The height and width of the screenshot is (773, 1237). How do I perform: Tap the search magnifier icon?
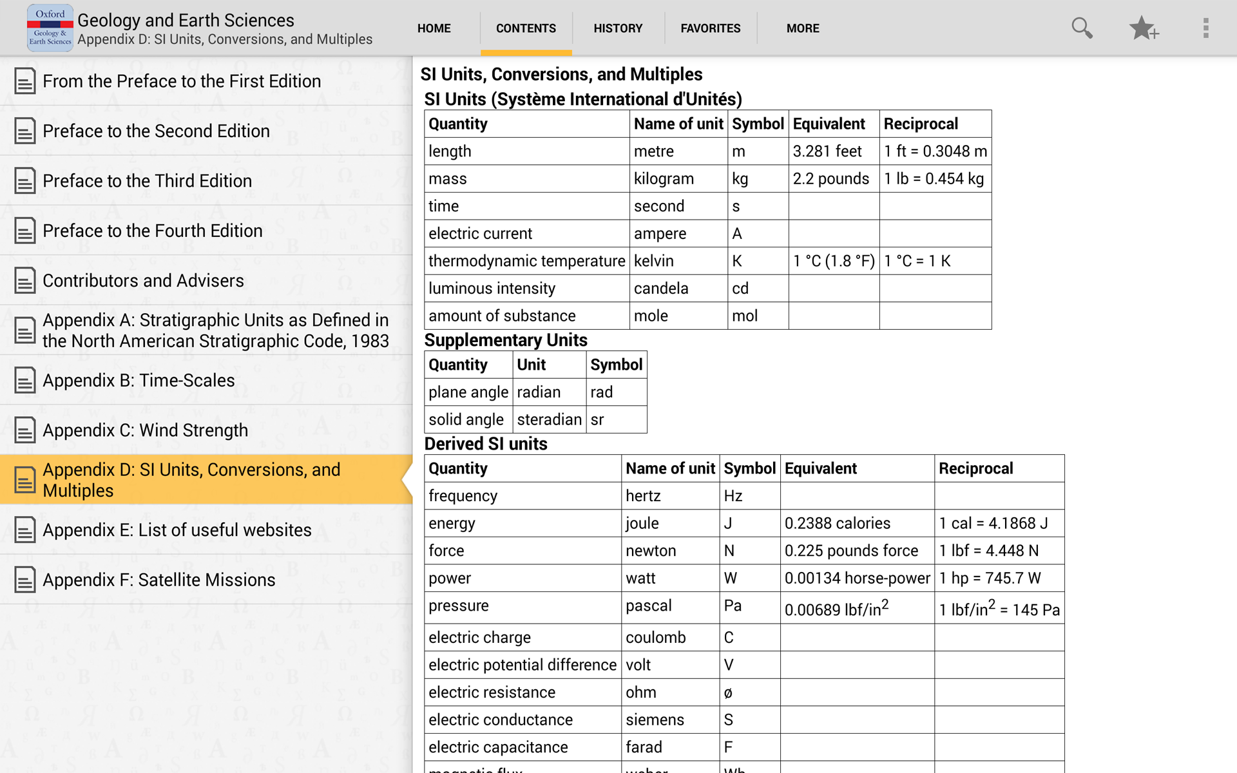[1082, 28]
